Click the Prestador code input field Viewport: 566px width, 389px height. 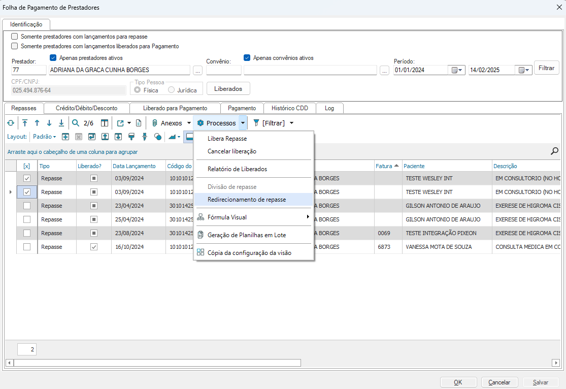coord(29,70)
